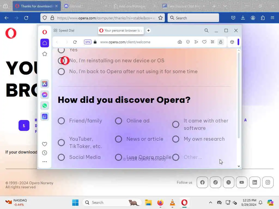Switch to Speed Dial tab
Viewport: 279px width, 209px height.
point(64,30)
